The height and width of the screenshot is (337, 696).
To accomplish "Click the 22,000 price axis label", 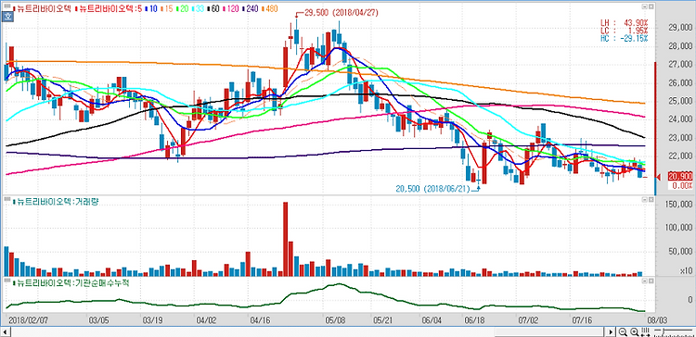I will click(680, 156).
